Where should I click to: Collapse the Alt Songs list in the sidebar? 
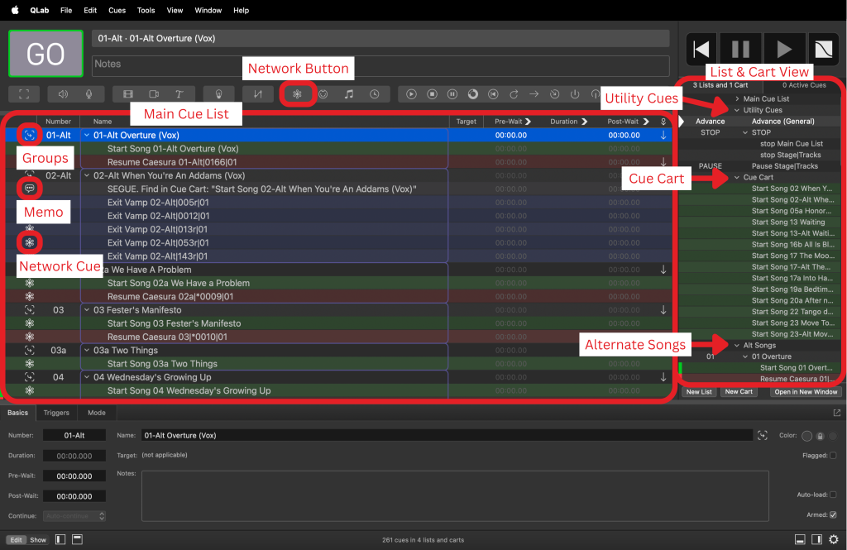point(737,345)
